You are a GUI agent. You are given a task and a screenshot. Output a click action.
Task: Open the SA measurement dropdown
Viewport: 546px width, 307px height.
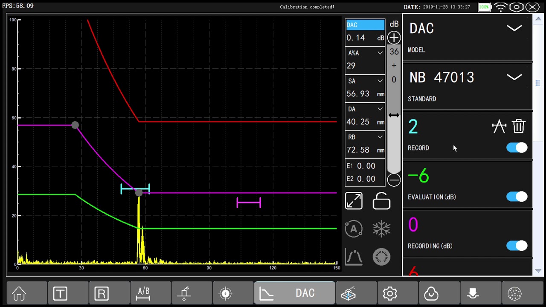380,81
